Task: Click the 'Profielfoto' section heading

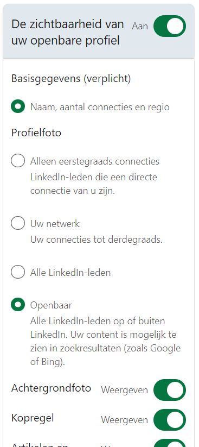Action: (36, 133)
